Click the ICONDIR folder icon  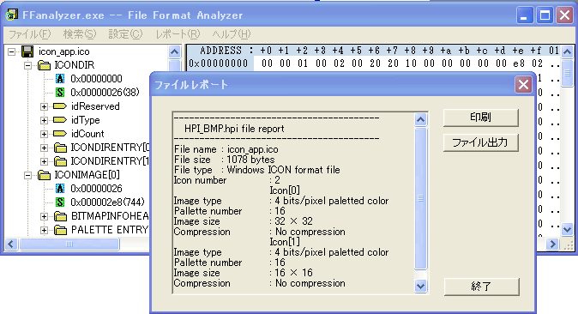(45, 66)
